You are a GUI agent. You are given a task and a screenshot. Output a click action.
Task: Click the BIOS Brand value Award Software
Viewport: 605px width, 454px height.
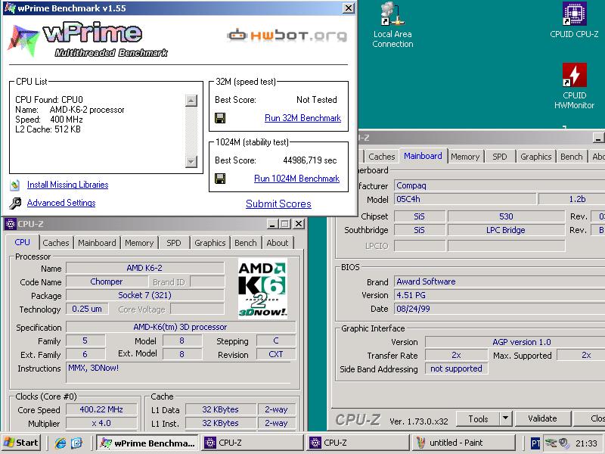click(x=499, y=281)
